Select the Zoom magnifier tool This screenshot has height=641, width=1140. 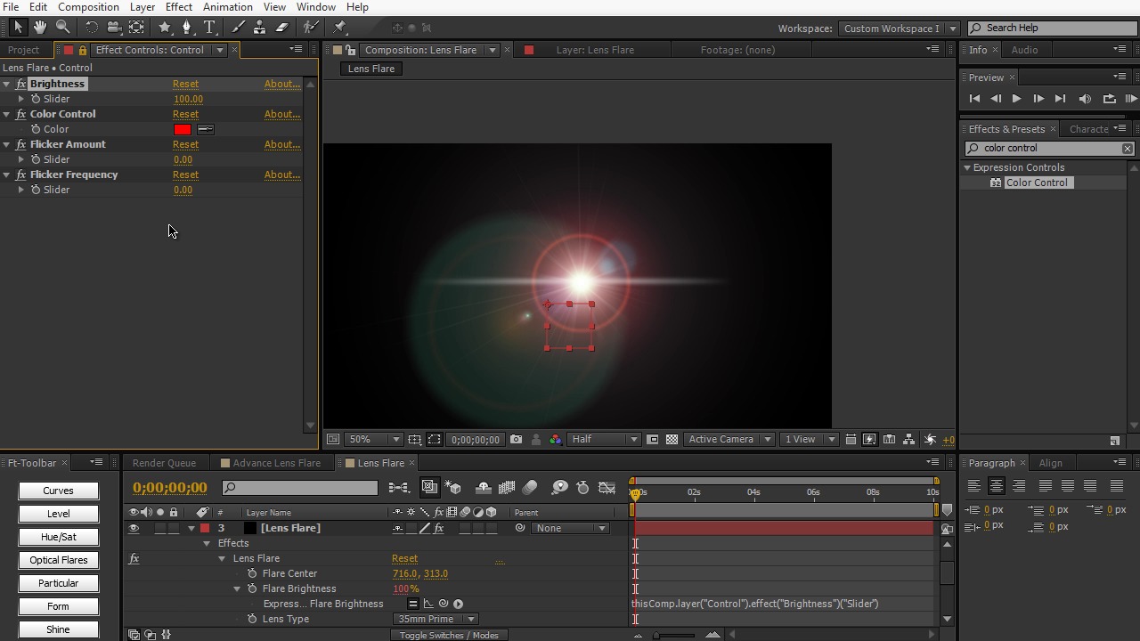point(62,28)
